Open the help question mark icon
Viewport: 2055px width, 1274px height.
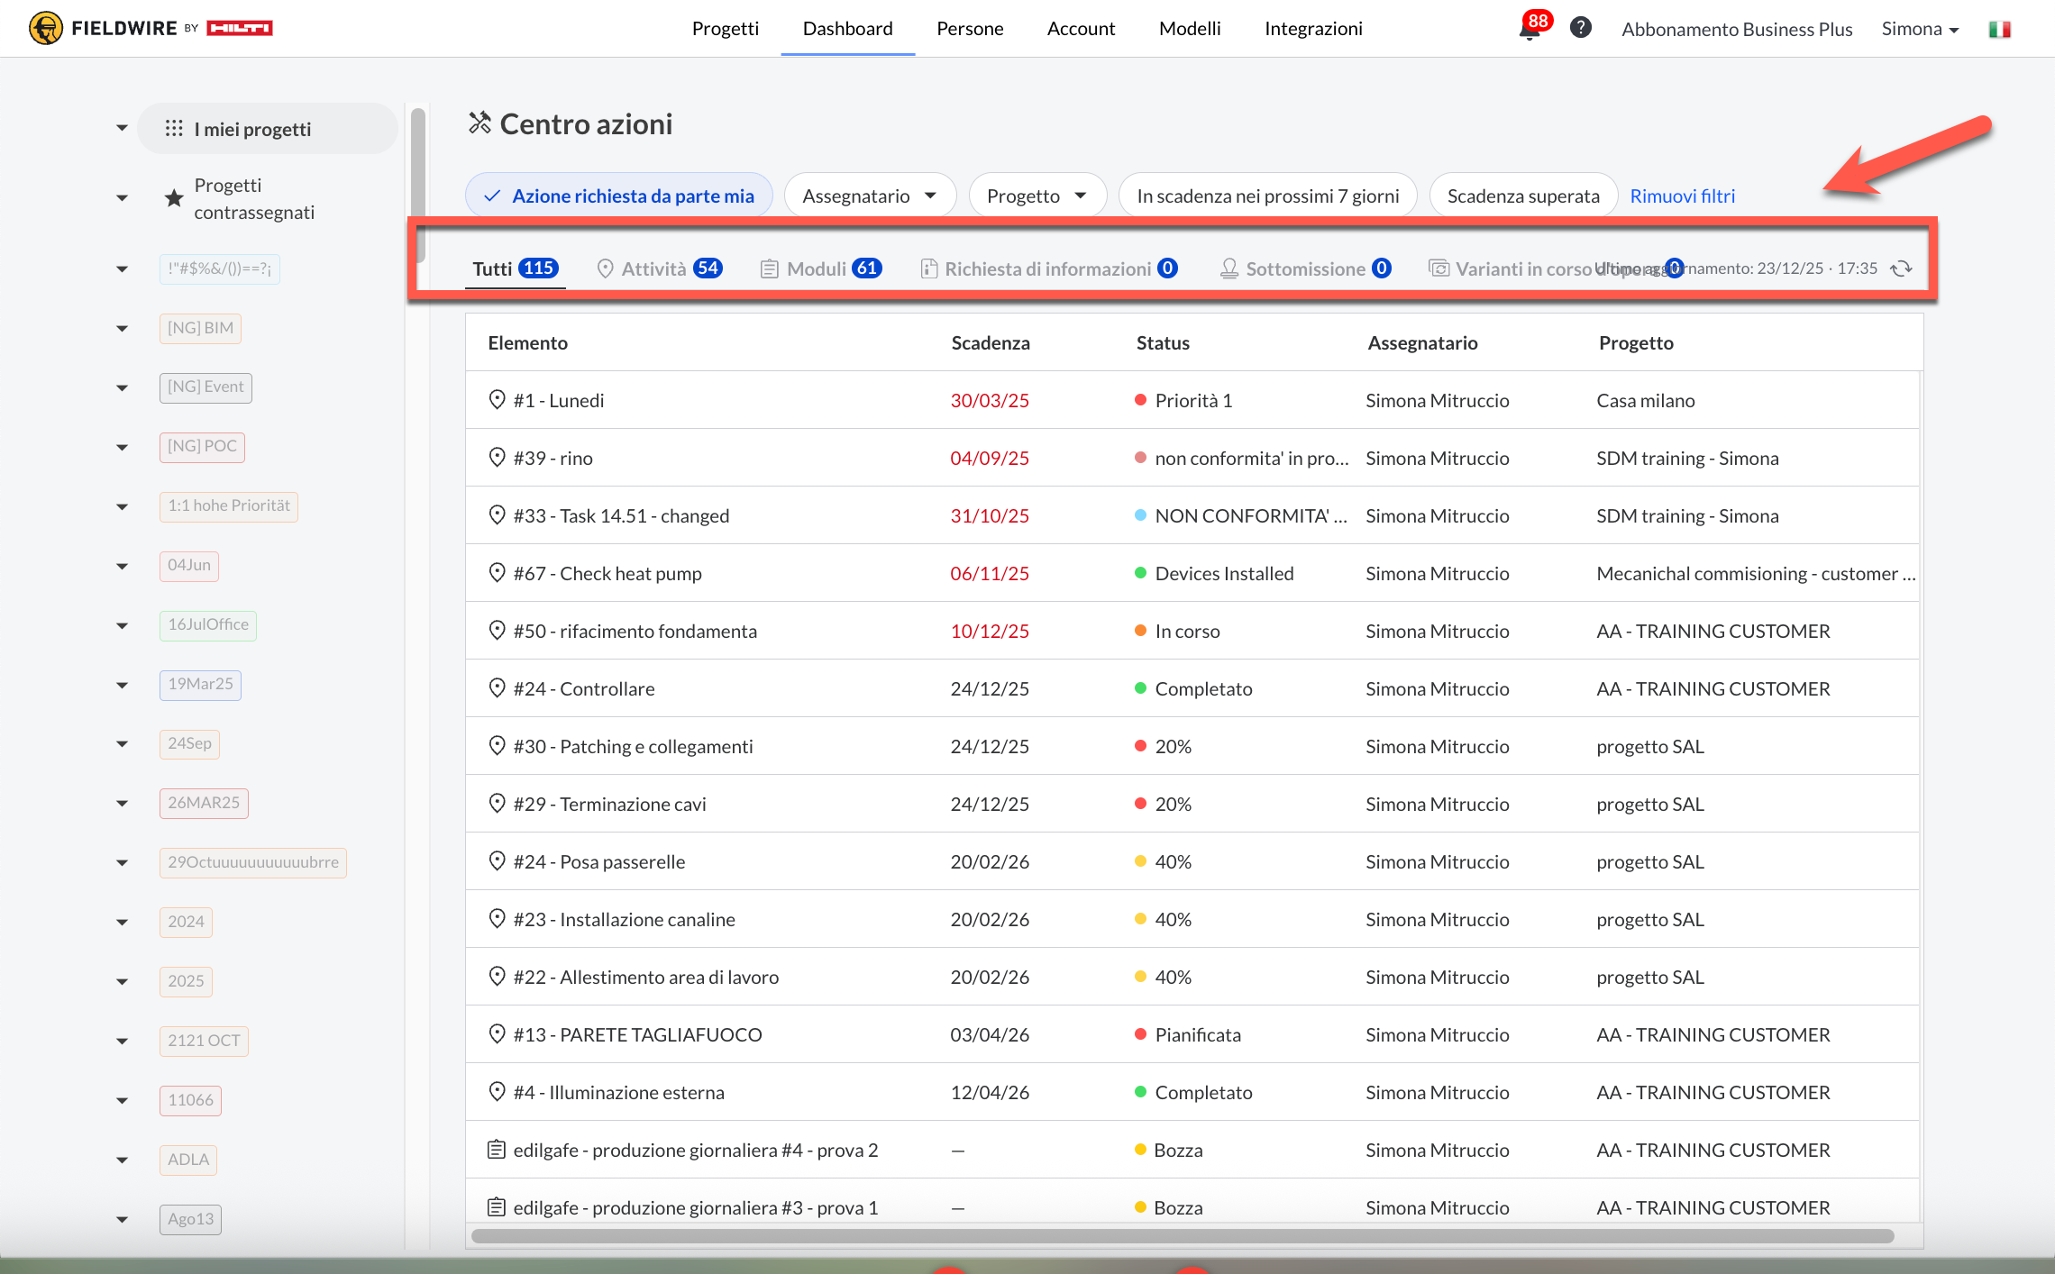coord(1580,28)
